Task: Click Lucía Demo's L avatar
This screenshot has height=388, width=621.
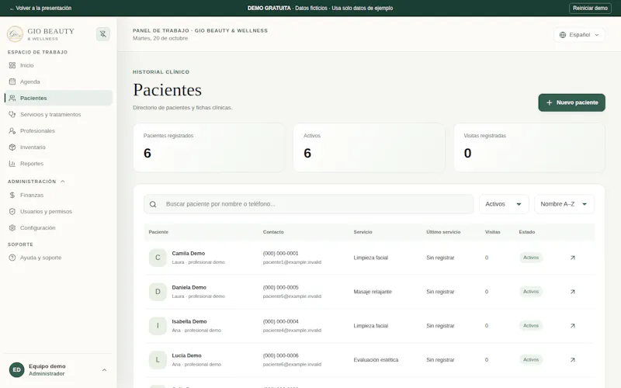Action: point(158,360)
